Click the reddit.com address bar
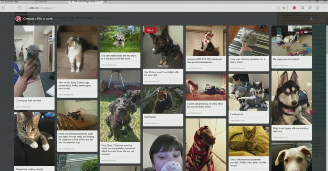Image resolution: width=328 pixels, height=171 pixels. [117, 7]
